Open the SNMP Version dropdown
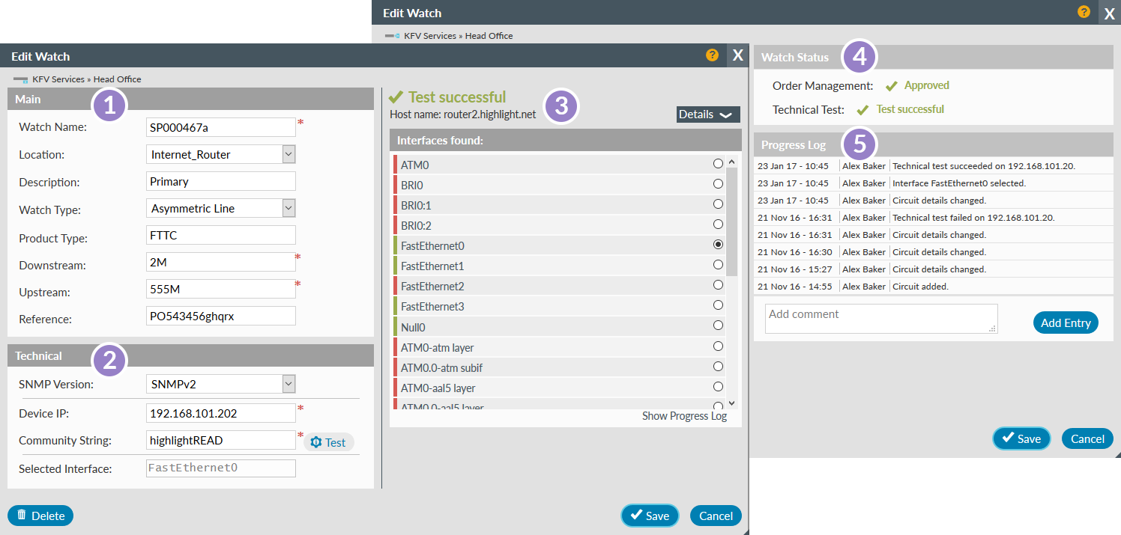The image size is (1121, 535). 288,384
